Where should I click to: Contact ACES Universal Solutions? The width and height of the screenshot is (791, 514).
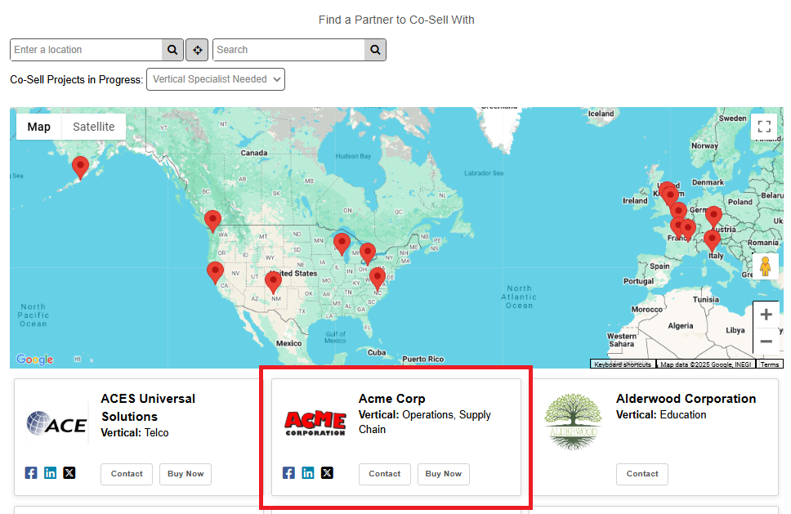(x=127, y=474)
